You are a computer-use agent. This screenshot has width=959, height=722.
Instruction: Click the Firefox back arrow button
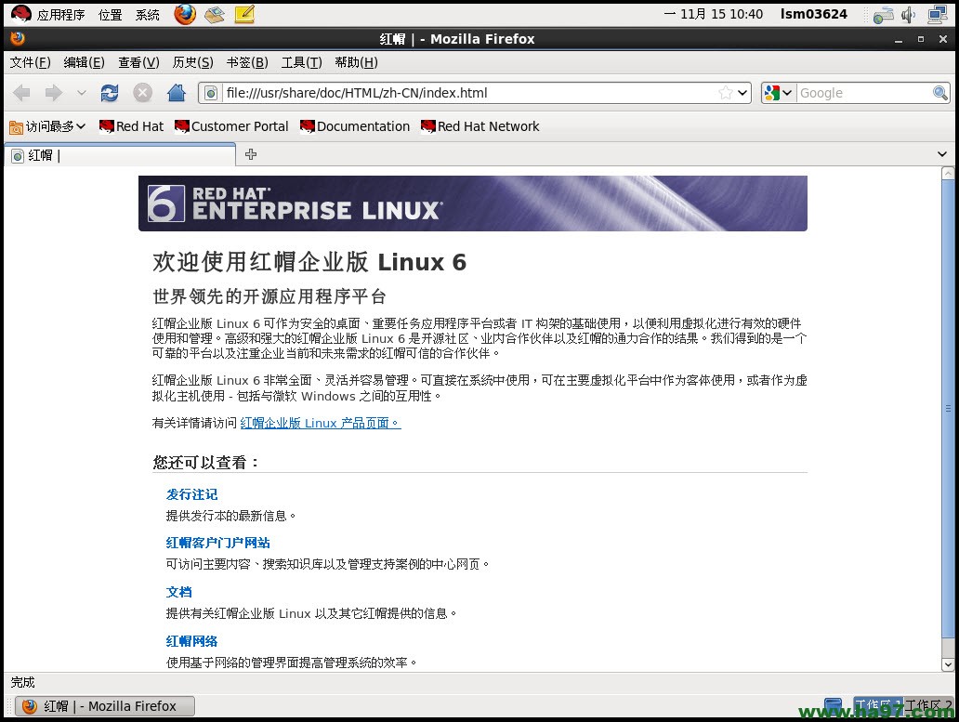22,93
